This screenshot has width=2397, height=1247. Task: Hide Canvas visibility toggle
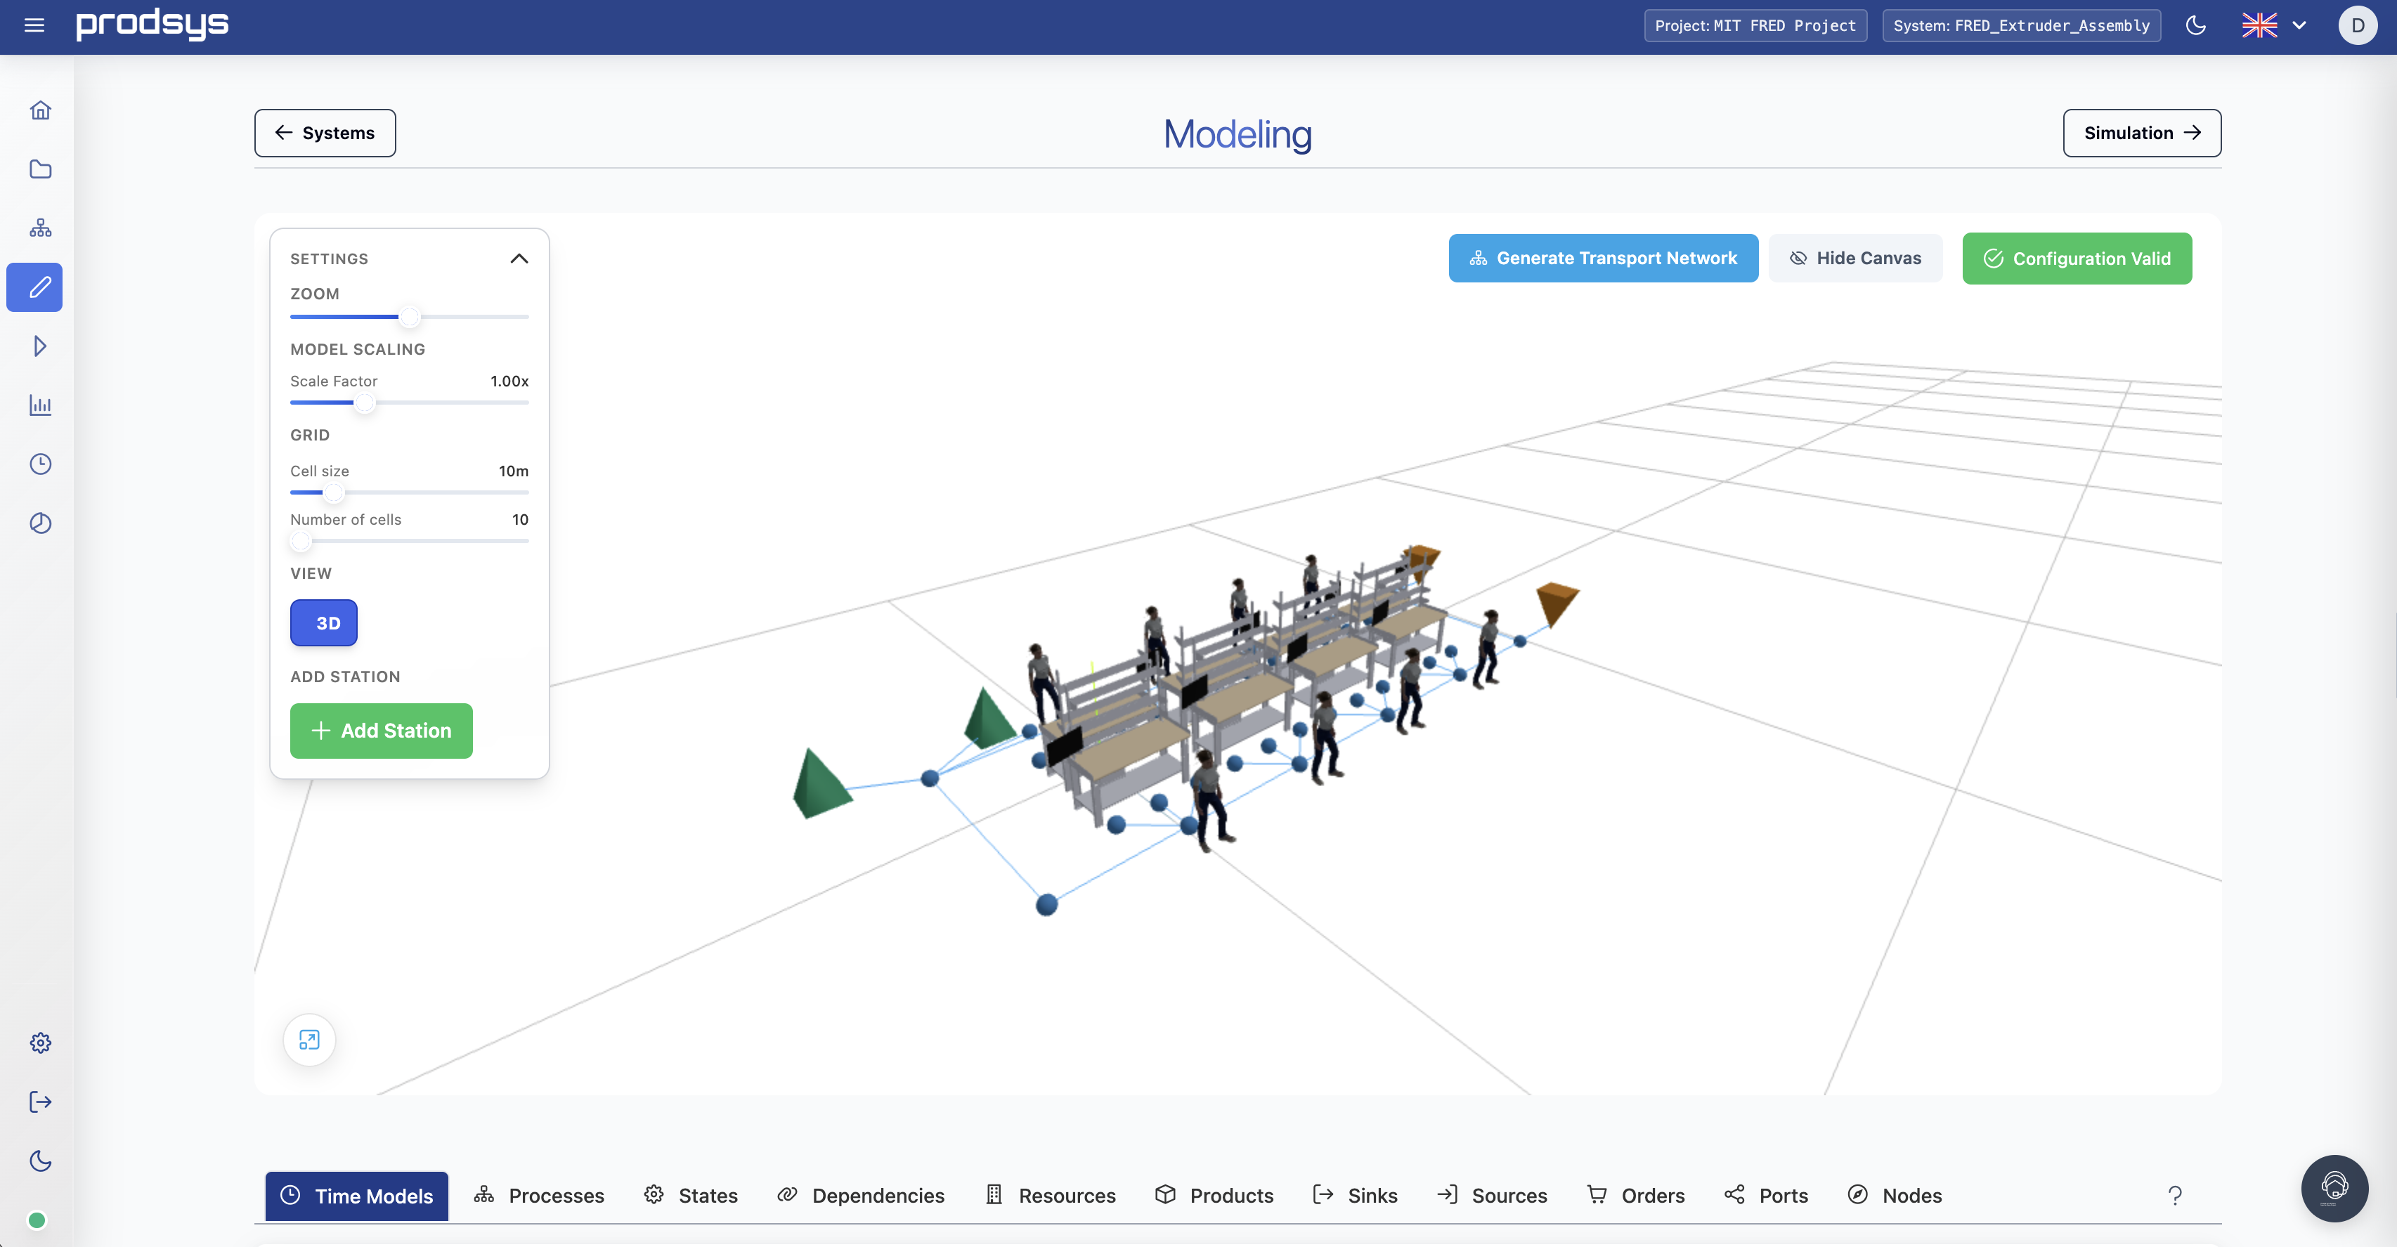[x=1854, y=258]
